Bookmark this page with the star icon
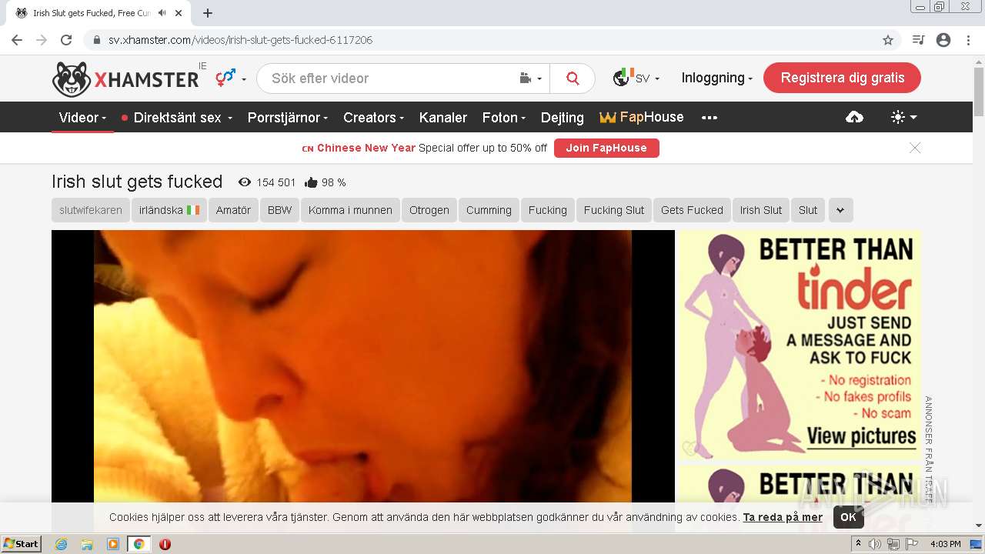This screenshot has height=554, width=985. (888, 40)
